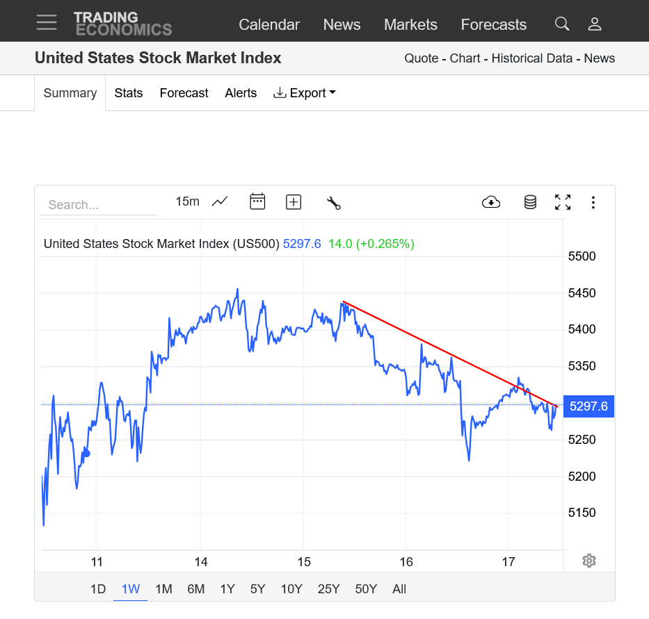Expand the three-dot more options menu
Viewport: 649px width, 619px height.
click(593, 202)
